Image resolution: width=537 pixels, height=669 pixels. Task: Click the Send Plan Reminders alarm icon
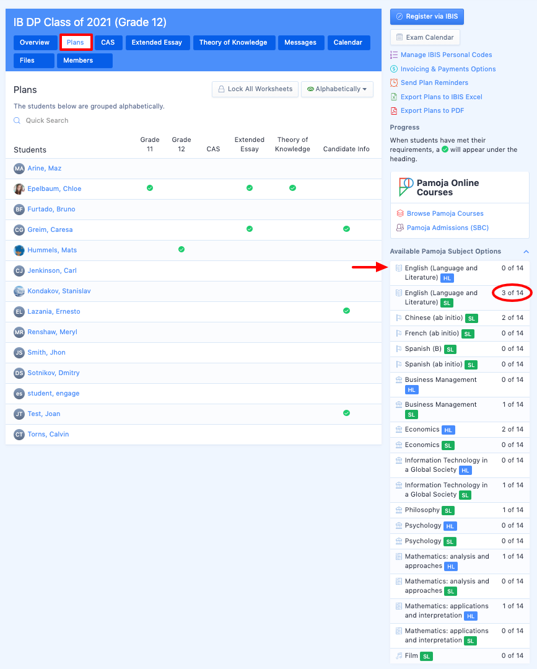[x=394, y=82]
